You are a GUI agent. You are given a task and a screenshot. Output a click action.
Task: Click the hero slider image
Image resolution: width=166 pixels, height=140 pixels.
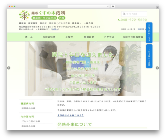83,69
